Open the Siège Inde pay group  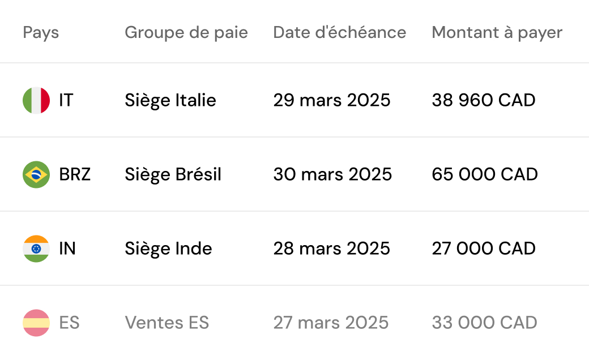coord(168,248)
